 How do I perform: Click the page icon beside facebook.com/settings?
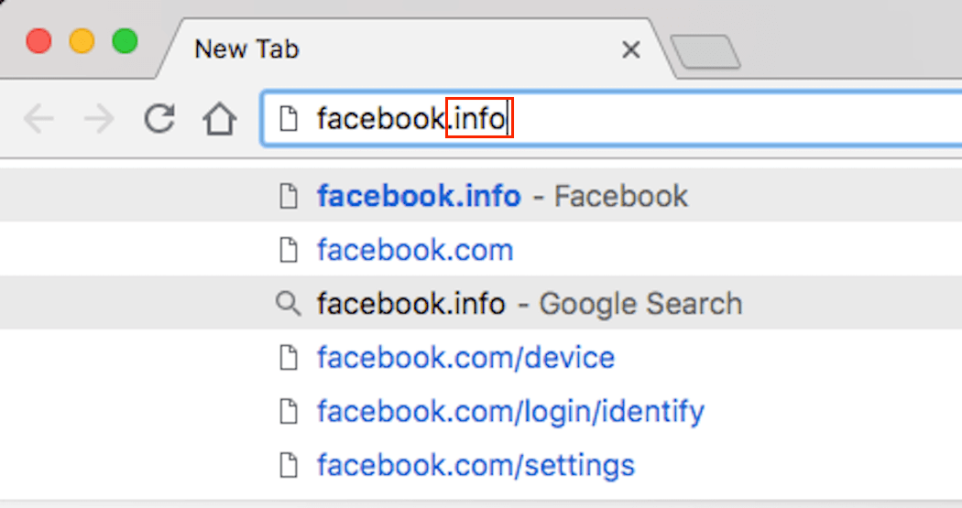click(289, 465)
